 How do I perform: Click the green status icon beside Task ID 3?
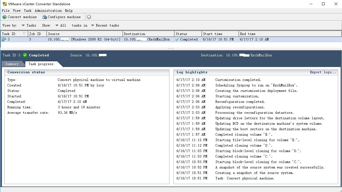click(x=25, y=55)
